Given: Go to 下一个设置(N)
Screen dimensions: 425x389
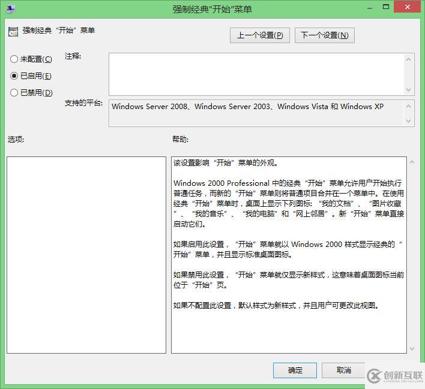Looking at the screenshot, I should tap(324, 35).
